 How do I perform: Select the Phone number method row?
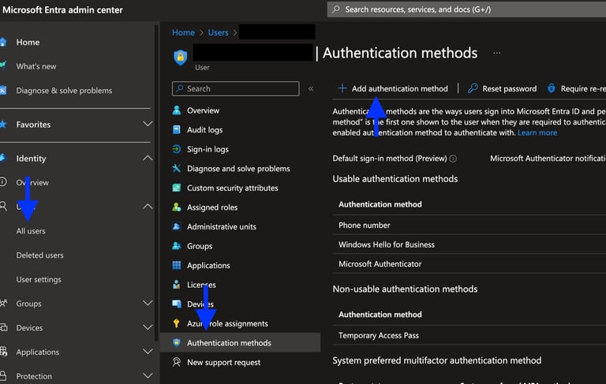[469, 226]
